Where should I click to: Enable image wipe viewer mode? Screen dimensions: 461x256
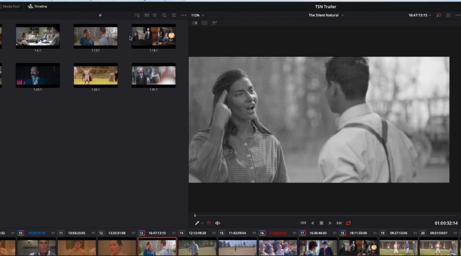point(194,23)
